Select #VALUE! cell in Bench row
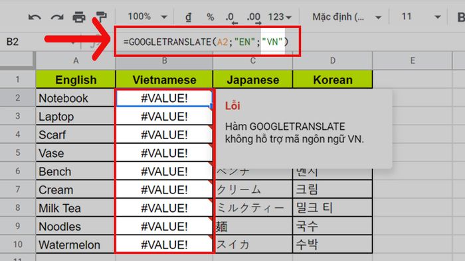 tap(164, 171)
